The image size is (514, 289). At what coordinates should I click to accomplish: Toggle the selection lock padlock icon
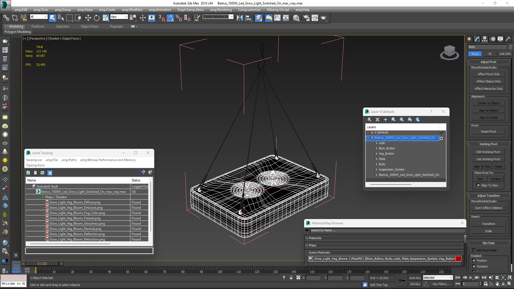[x=291, y=278]
